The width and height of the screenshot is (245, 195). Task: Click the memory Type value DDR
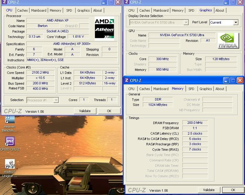[158, 99]
